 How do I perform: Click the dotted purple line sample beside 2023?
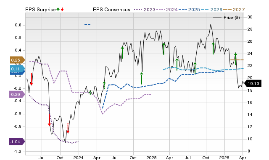[138, 10]
